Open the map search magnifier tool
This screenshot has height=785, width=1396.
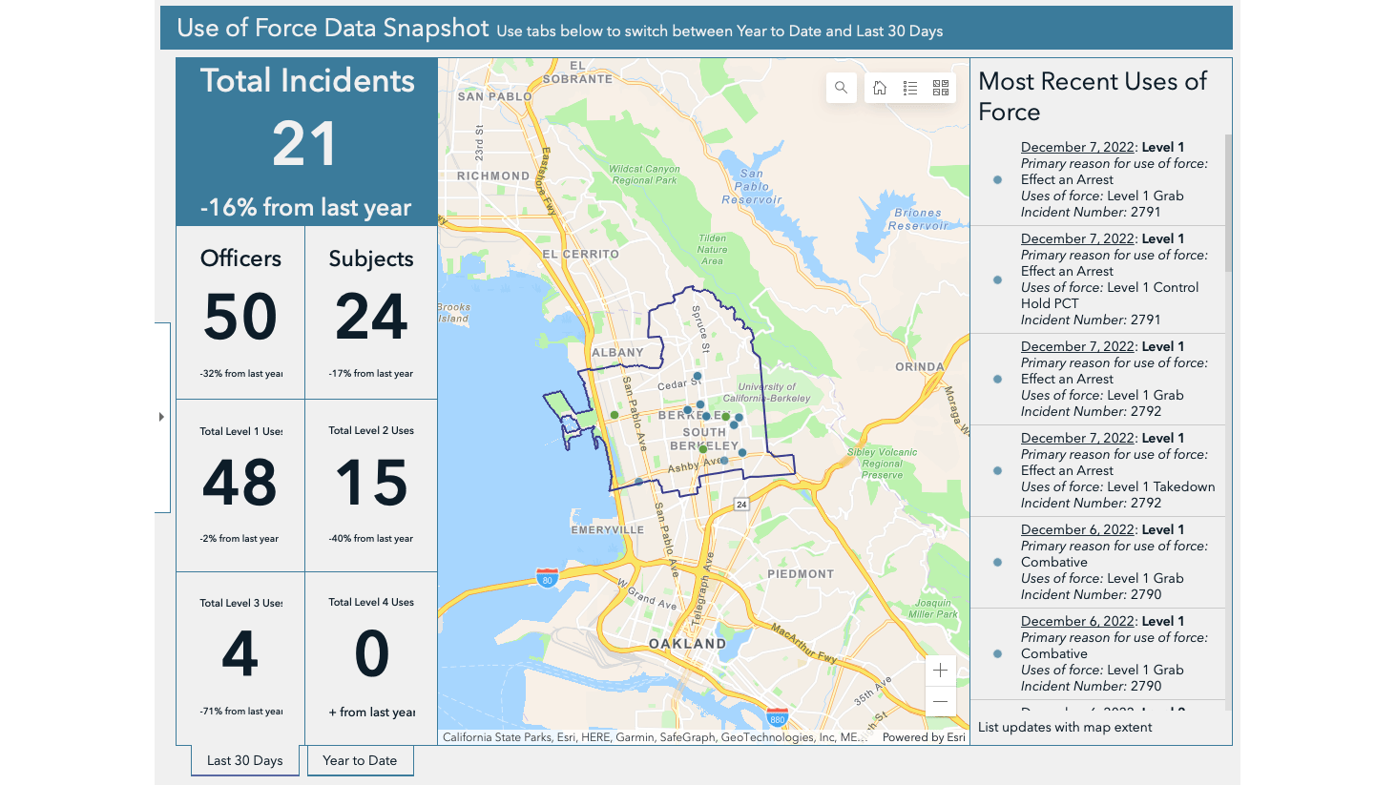point(841,88)
